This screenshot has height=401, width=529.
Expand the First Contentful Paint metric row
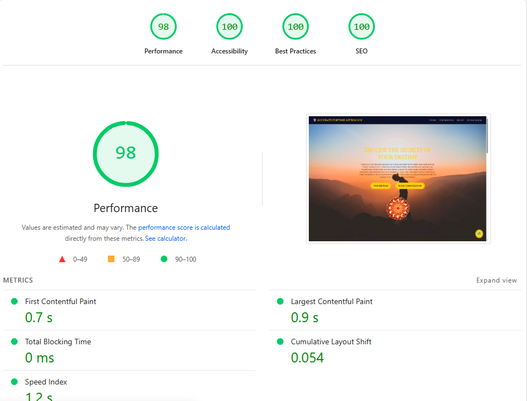[x=61, y=302]
